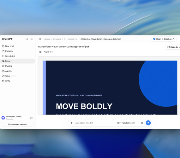Click Invite team members button
Viewport: 180px width, 158px height.
pos(17,125)
